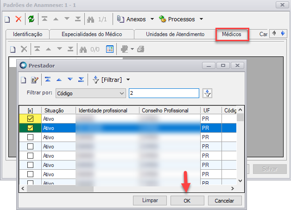Expand Anexos dropdown arrow

(152, 19)
